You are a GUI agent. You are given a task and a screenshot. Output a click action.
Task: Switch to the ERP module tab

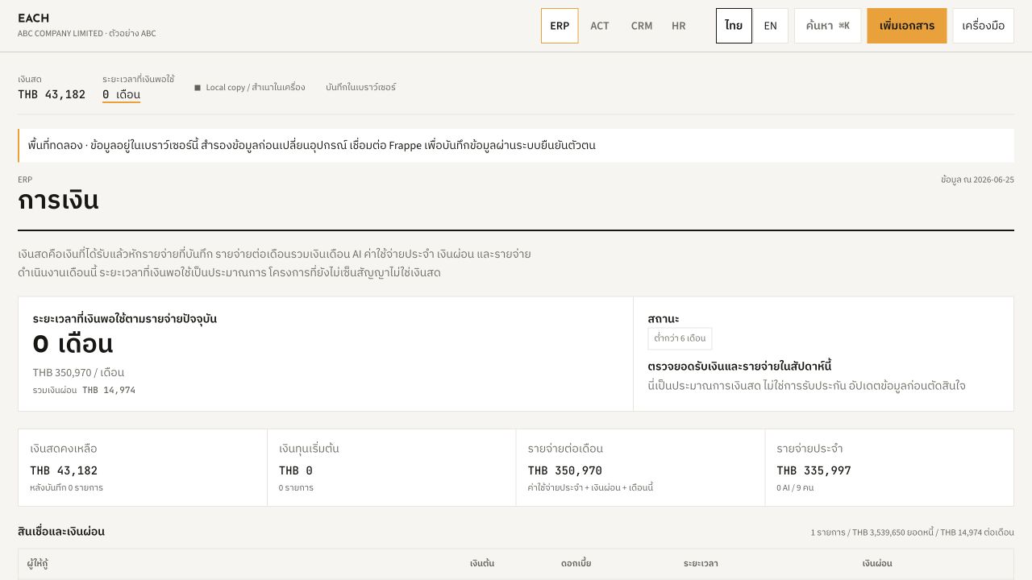pos(560,26)
